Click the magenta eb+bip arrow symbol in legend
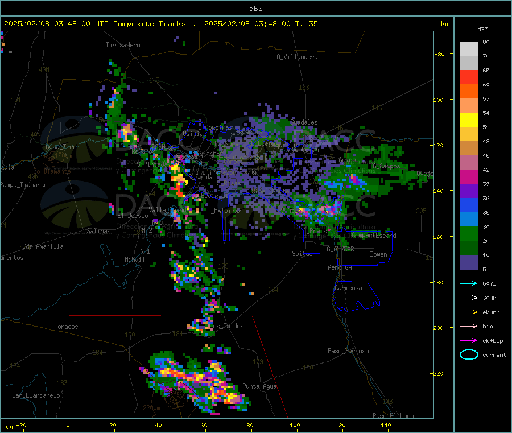Screen dimensions: 512x433 tap(469, 341)
